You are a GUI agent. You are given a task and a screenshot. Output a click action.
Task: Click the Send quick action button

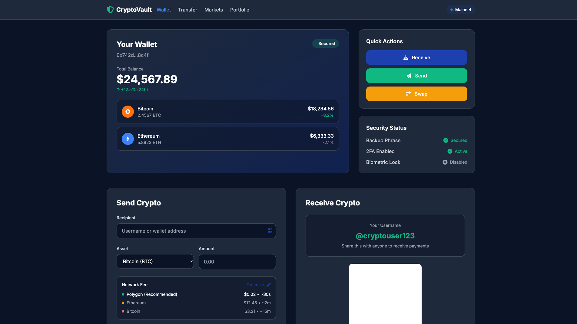(x=416, y=76)
